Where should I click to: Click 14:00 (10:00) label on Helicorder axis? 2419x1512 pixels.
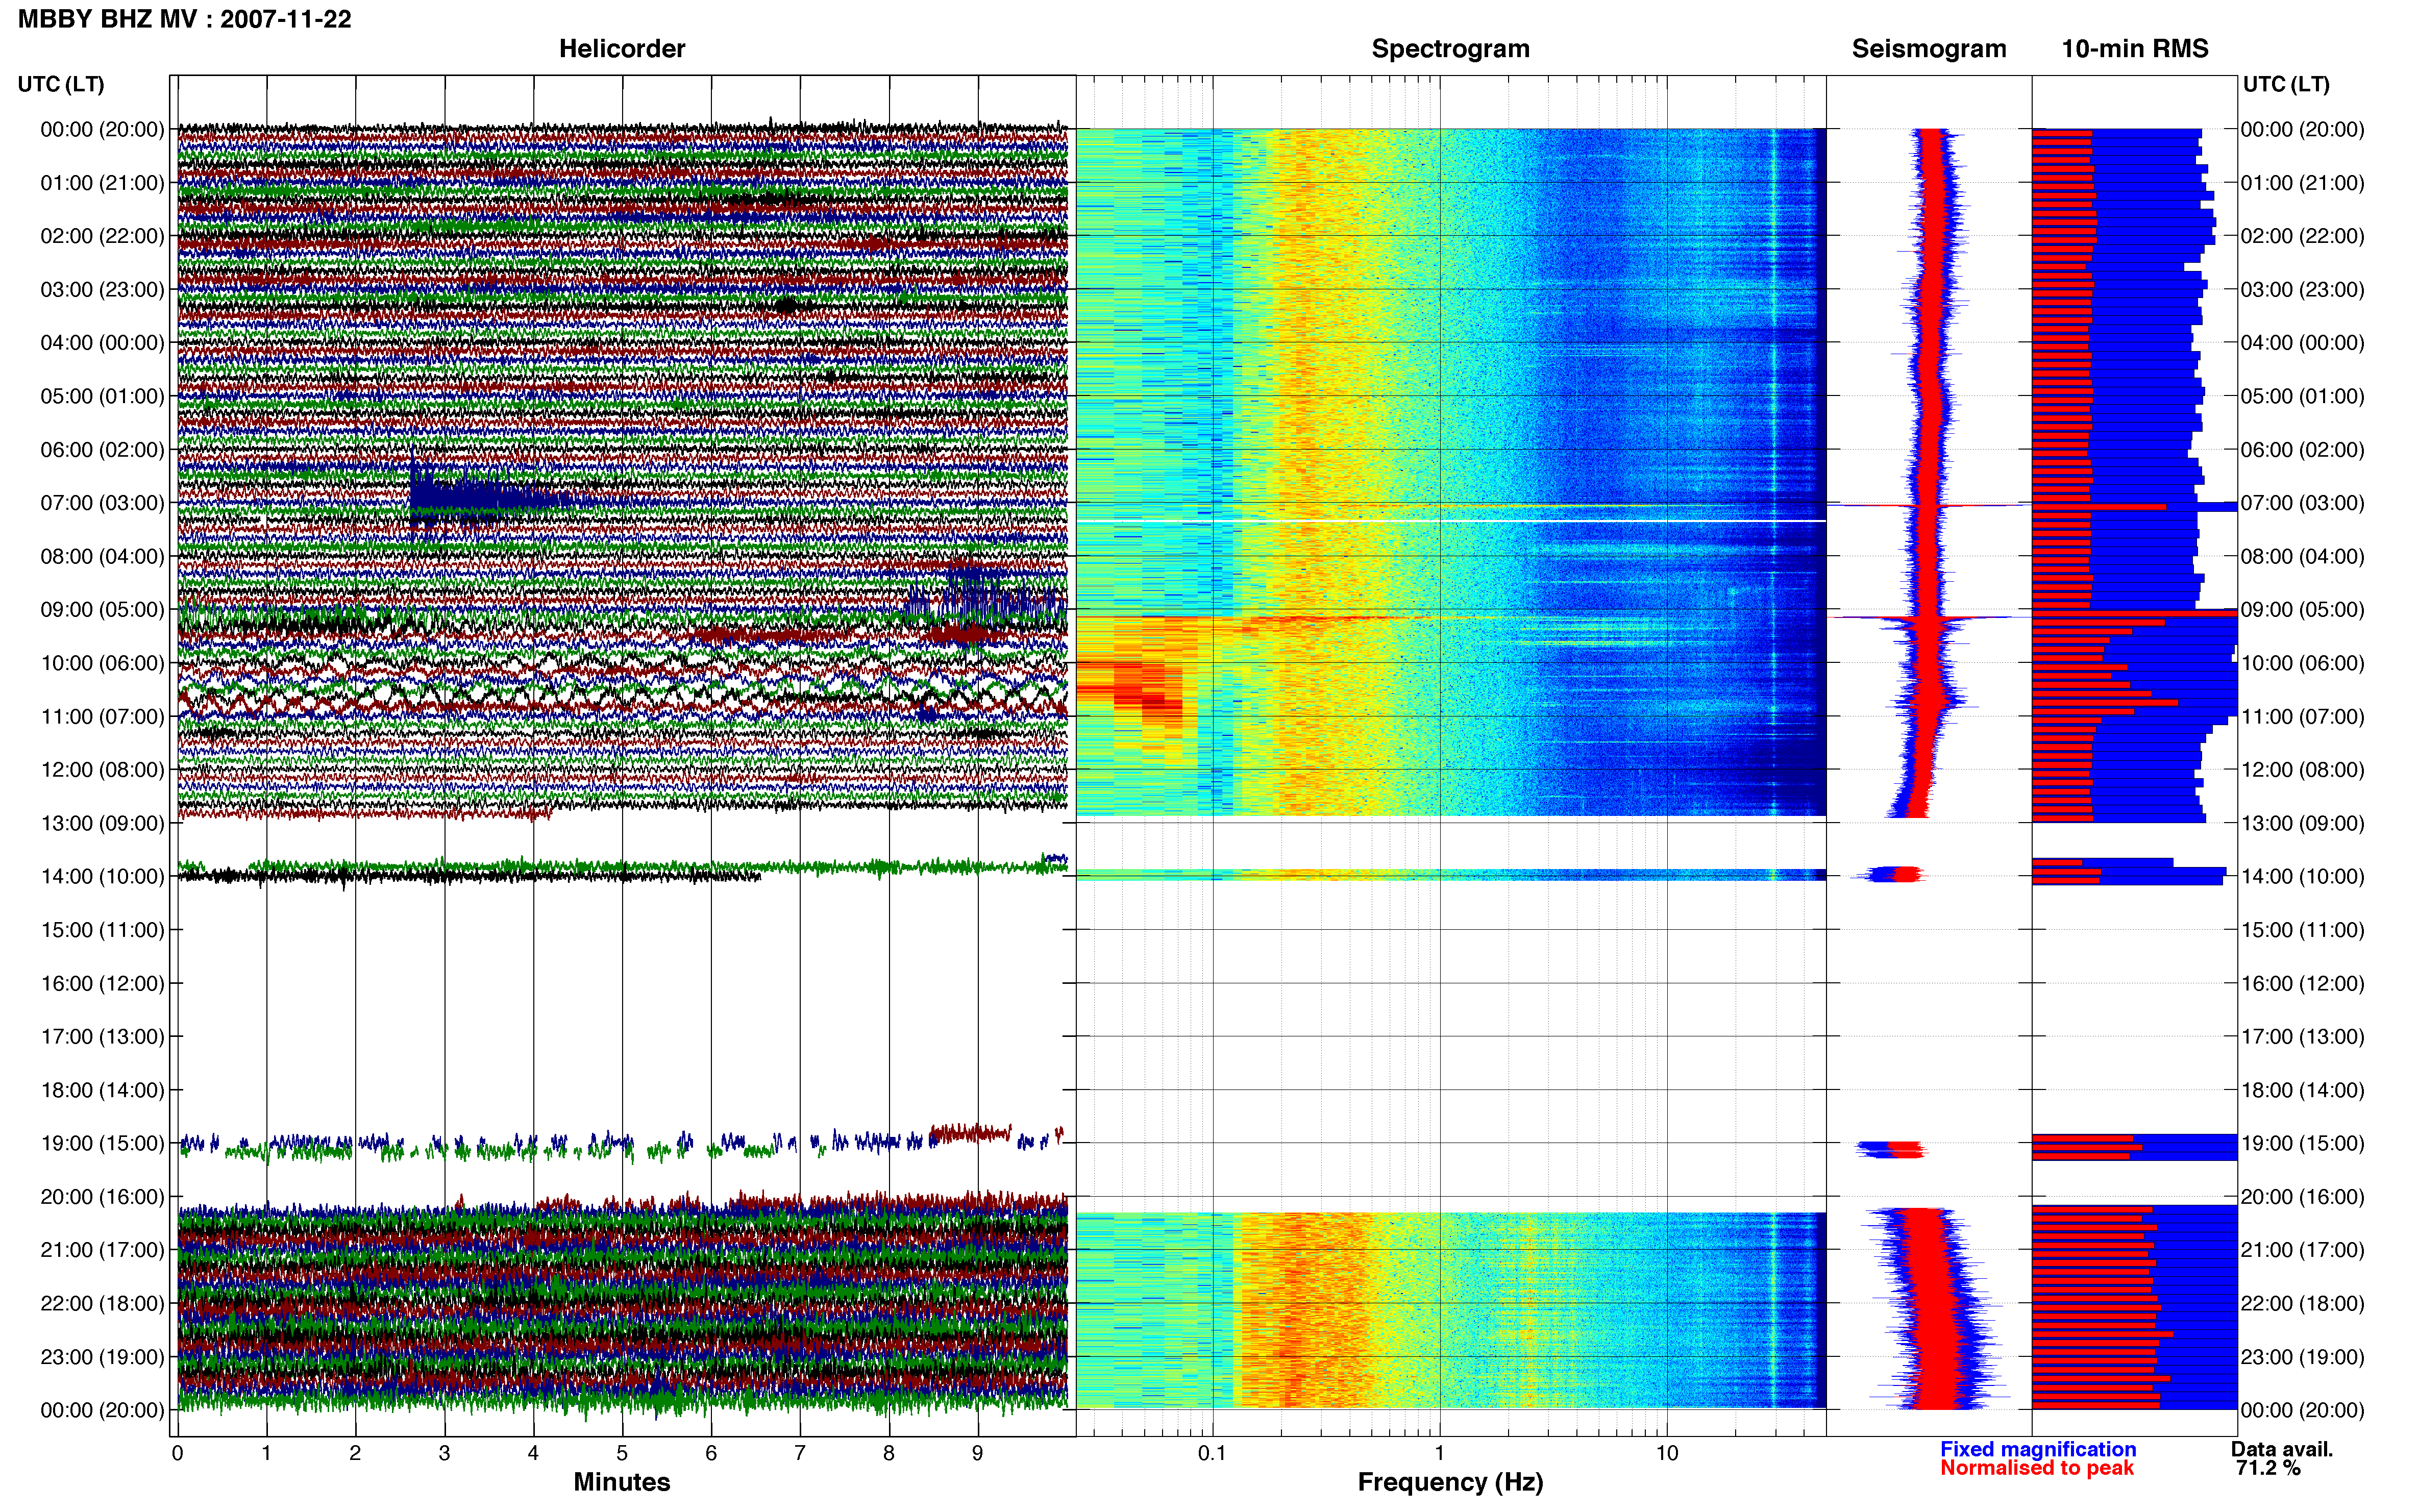pos(102,876)
